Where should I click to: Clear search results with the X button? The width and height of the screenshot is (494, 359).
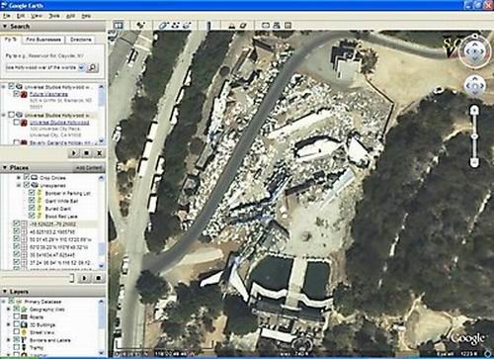(x=99, y=153)
